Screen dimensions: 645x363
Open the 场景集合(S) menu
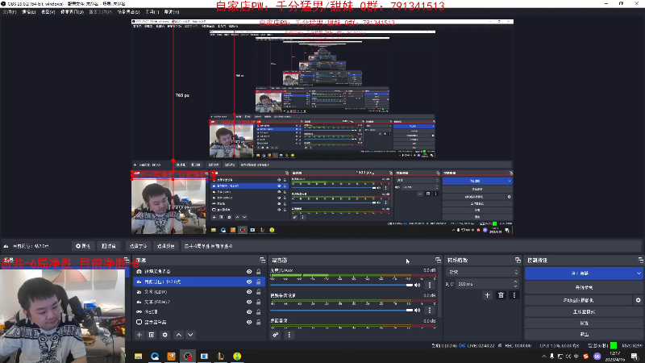point(128,12)
